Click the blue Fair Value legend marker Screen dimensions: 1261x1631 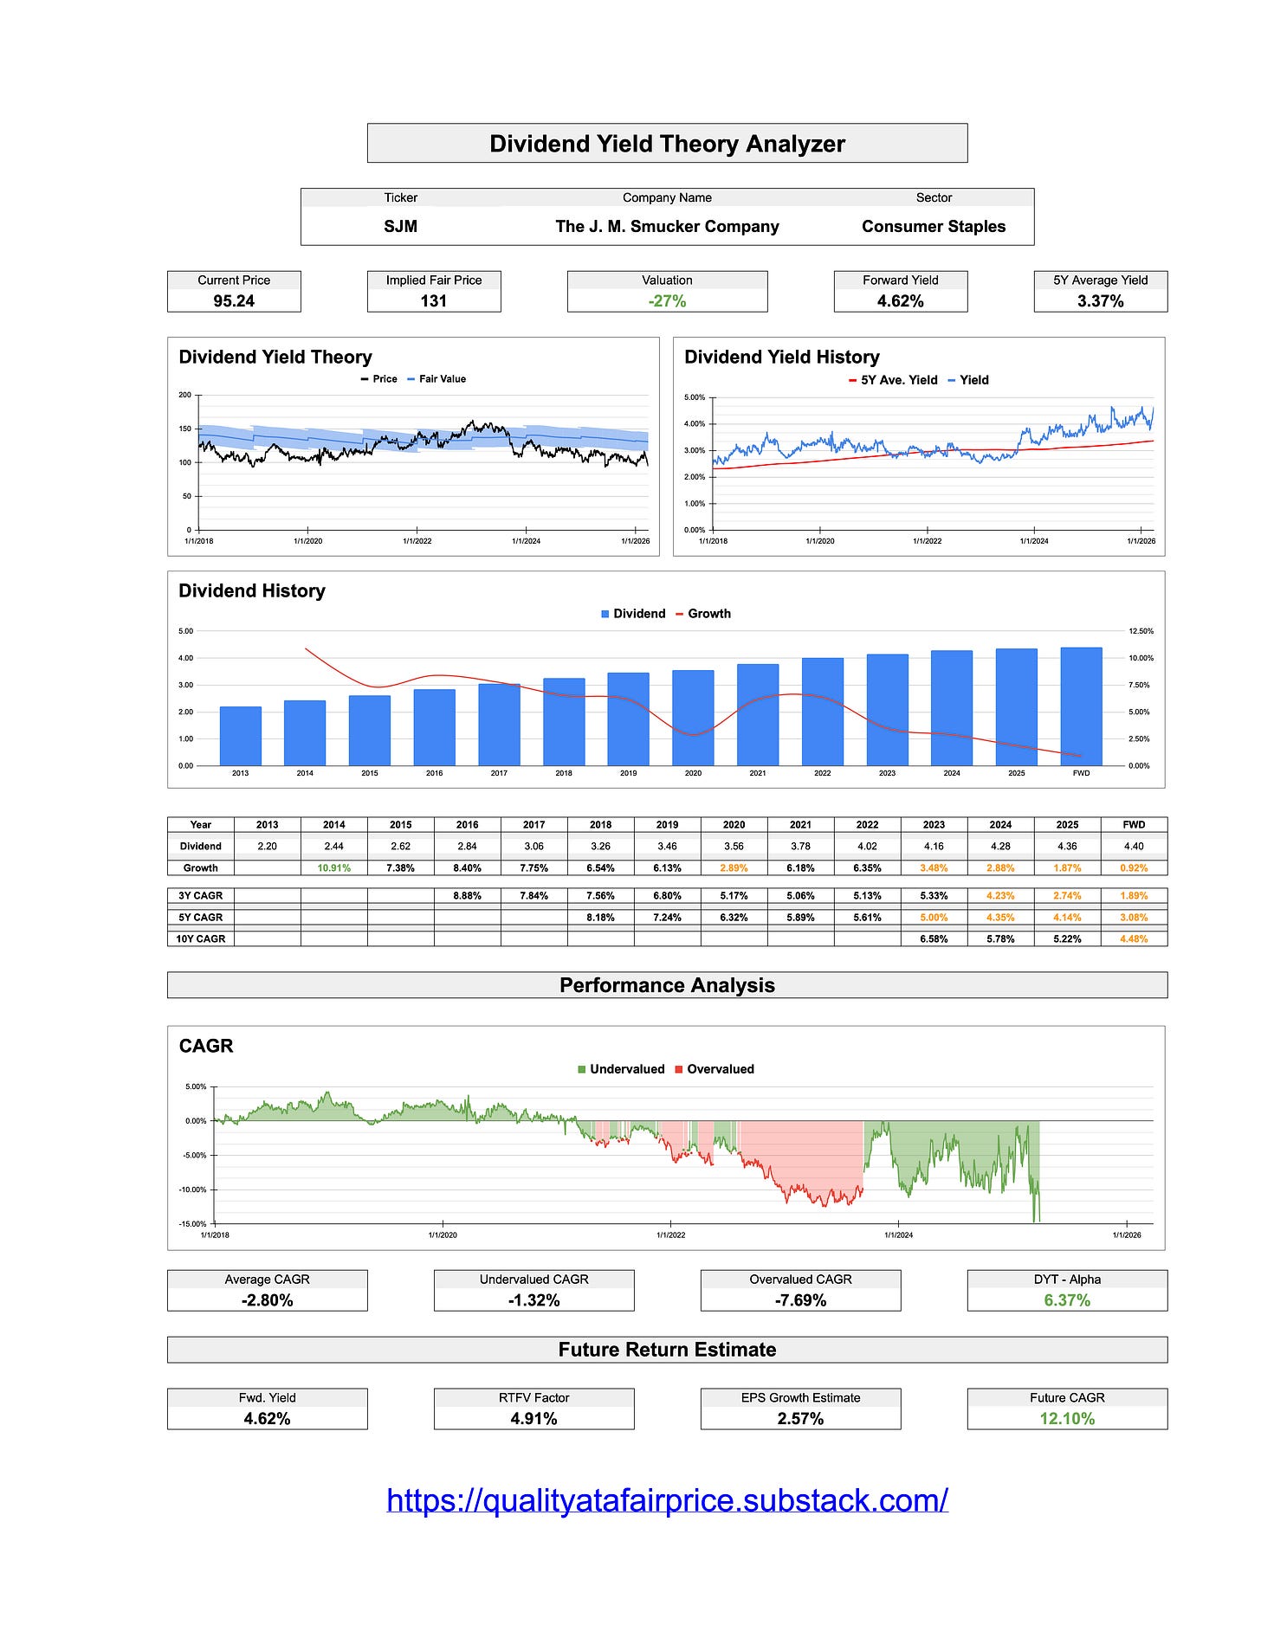pos(411,379)
